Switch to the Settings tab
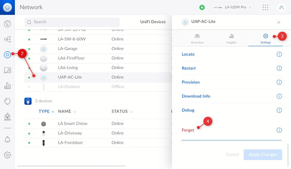291x169 pixels. (266, 39)
